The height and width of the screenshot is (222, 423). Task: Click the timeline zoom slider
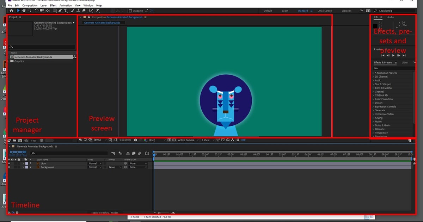[159, 213]
